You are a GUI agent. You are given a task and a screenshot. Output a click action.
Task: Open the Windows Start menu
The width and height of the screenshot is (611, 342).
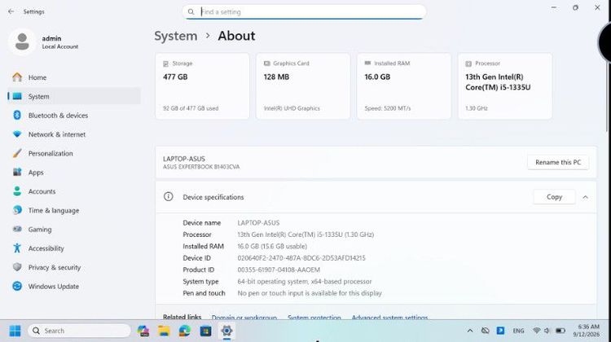[15, 331]
